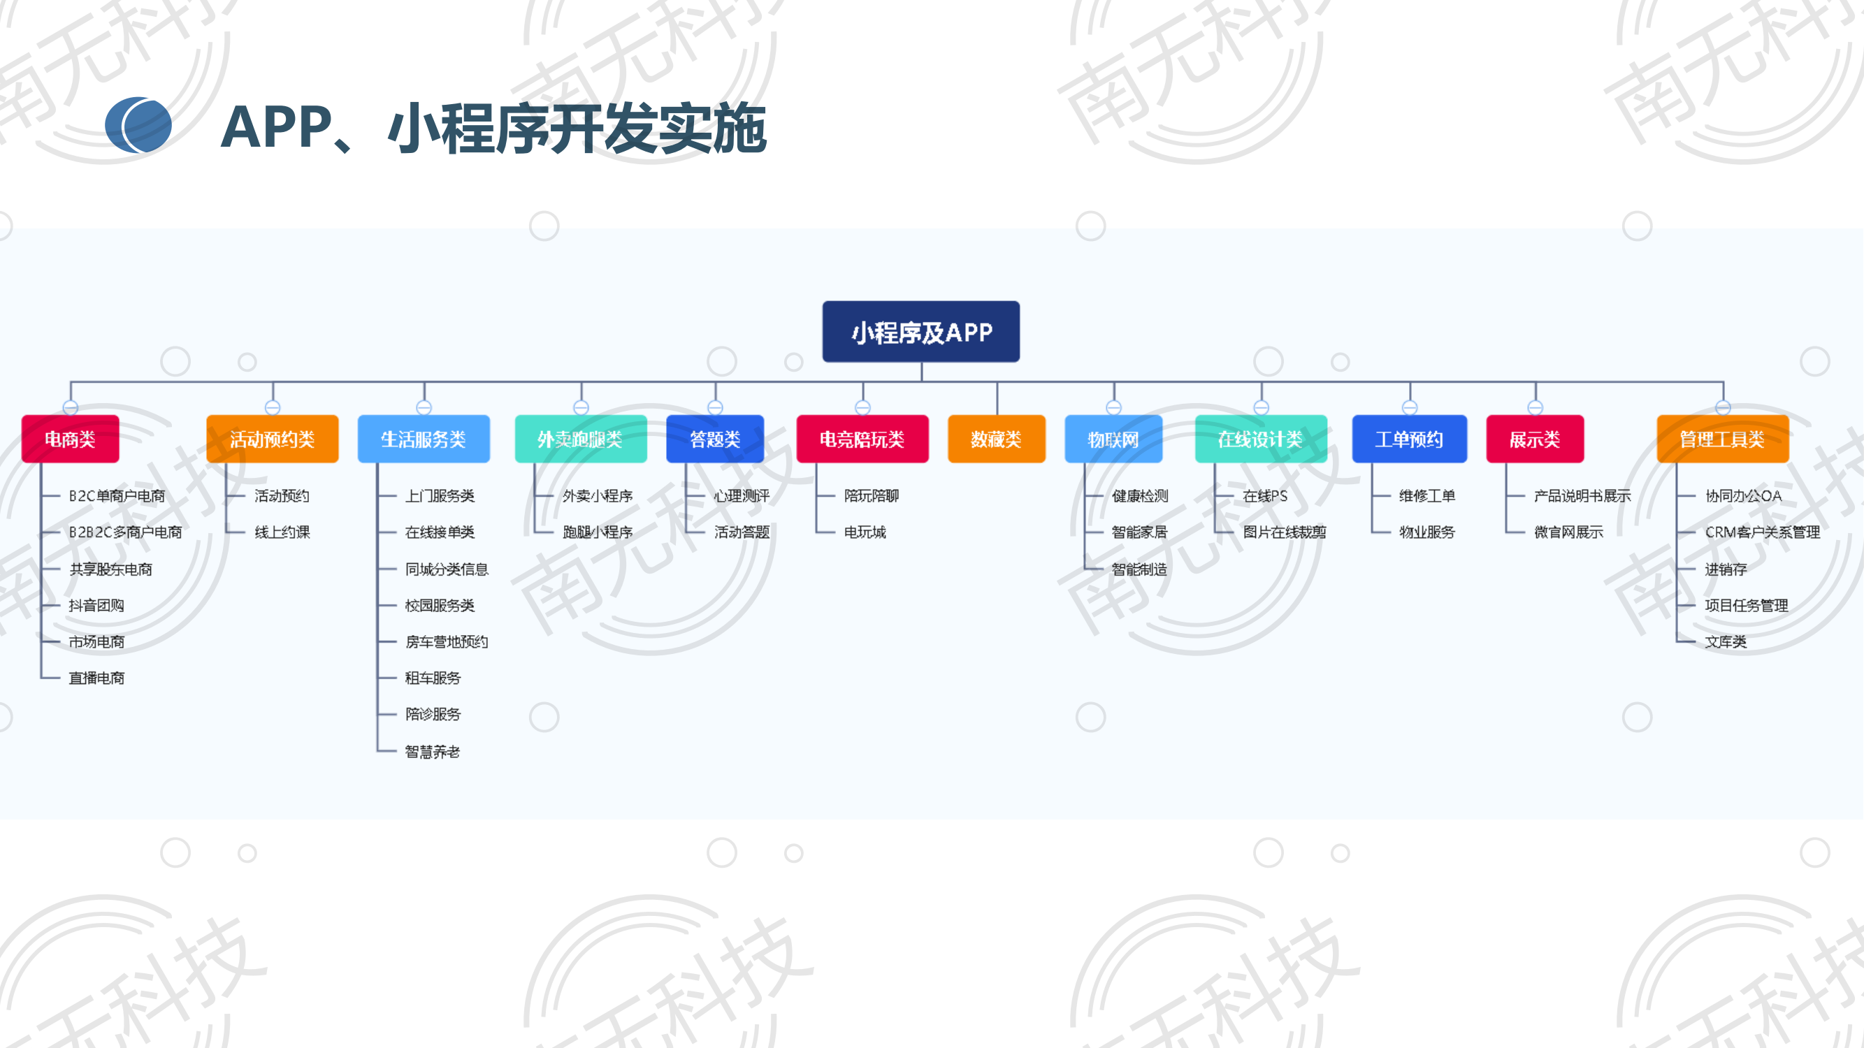Click the 进销存 item
1864x1048 pixels.
coord(1726,569)
